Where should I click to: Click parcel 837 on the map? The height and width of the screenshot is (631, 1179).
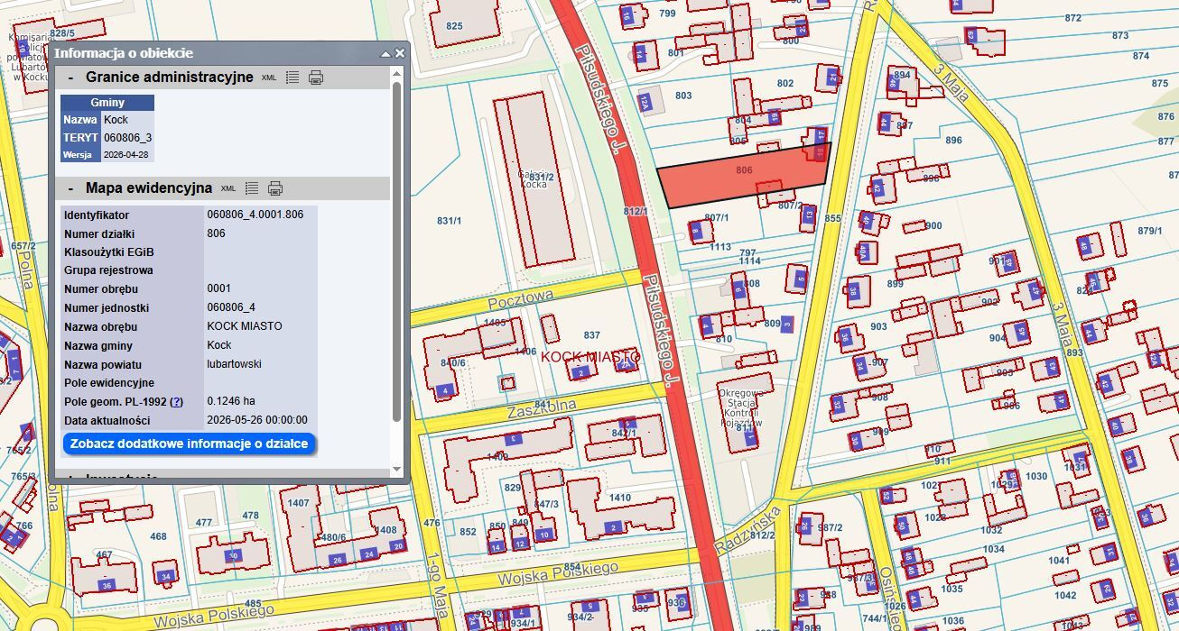592,335
